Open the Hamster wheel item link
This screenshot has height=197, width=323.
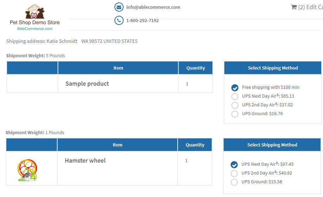85,160
